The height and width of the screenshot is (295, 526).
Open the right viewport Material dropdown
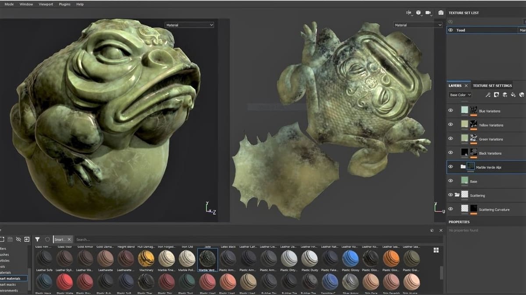pos(418,25)
